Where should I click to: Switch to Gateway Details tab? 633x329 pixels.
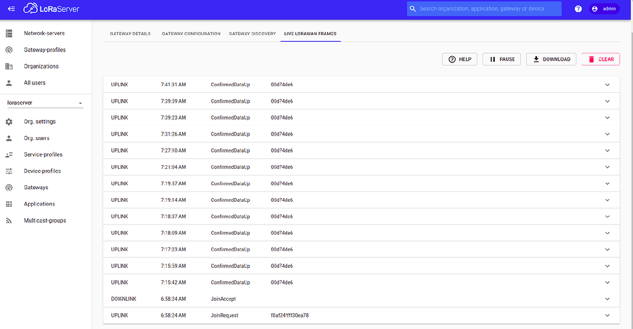tap(130, 34)
